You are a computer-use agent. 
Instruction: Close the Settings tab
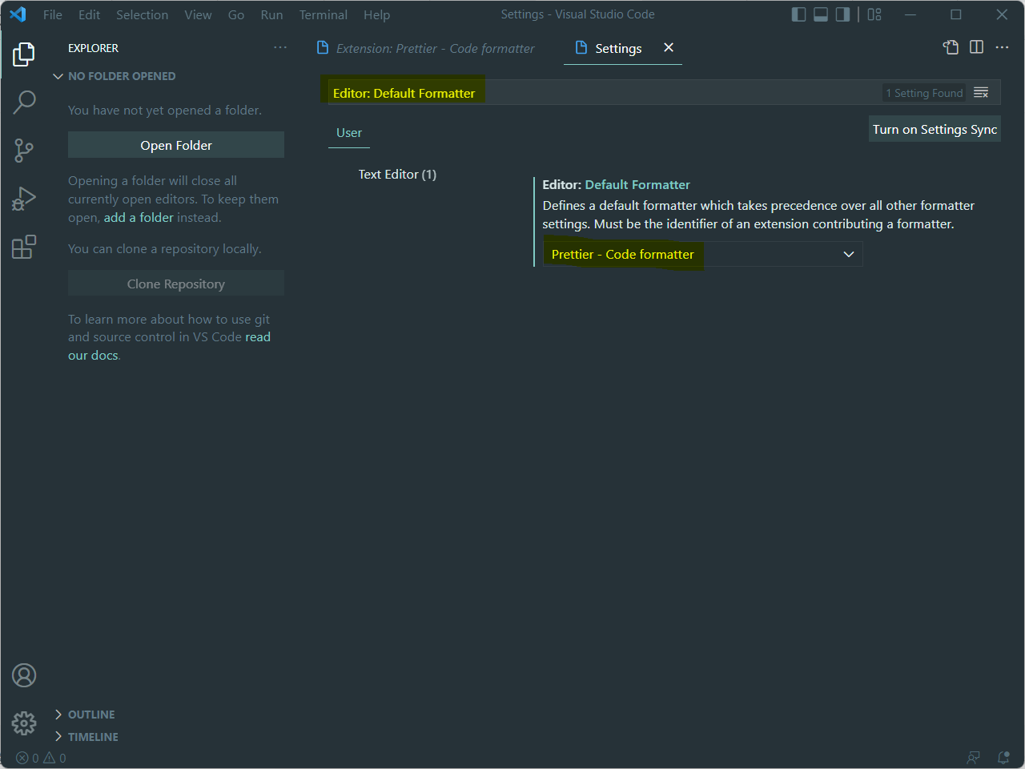coord(669,47)
